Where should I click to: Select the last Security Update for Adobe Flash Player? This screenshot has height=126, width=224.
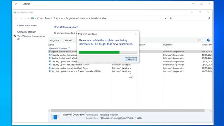70,68
